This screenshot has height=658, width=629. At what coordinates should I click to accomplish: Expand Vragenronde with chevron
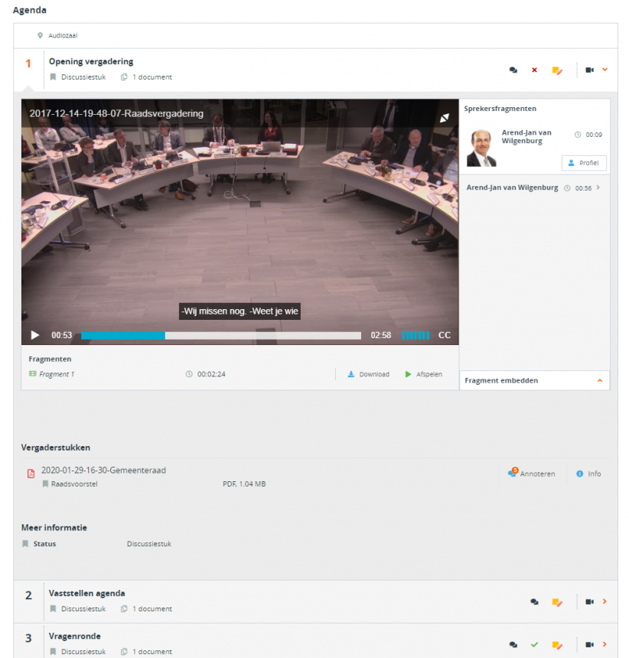pyautogui.click(x=605, y=644)
